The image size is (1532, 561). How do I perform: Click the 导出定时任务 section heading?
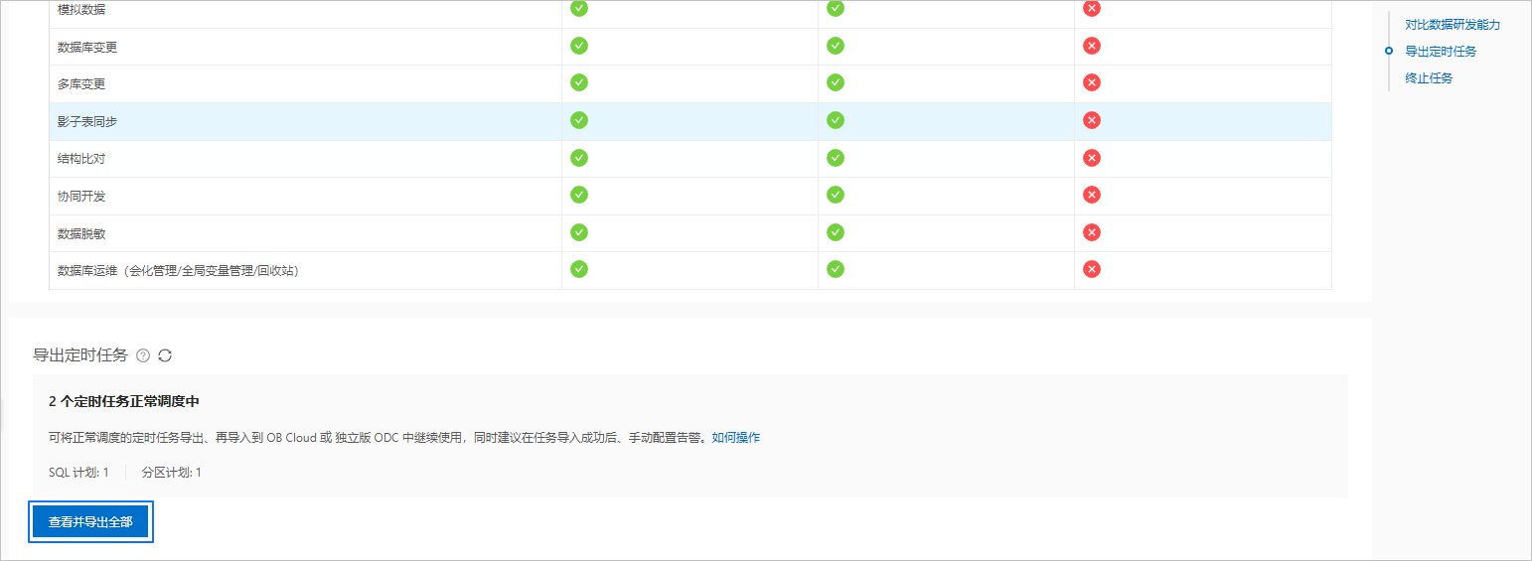(80, 355)
